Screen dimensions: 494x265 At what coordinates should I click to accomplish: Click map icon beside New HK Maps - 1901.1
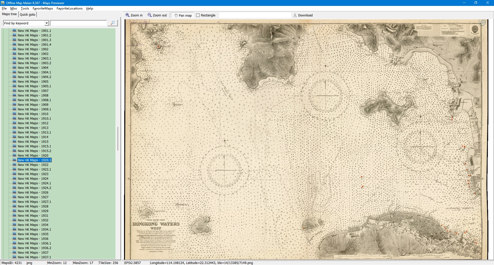[x=14, y=31]
